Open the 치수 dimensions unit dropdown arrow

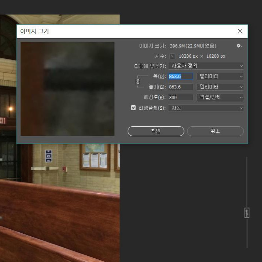click(172, 56)
